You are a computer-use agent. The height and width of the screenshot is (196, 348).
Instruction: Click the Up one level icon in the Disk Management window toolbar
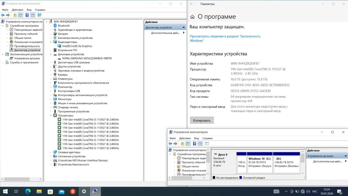coord(182,143)
